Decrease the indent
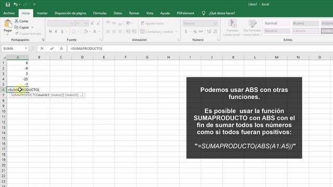 [x=128, y=31]
